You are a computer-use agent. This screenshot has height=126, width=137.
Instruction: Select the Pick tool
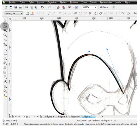tap(5, 21)
